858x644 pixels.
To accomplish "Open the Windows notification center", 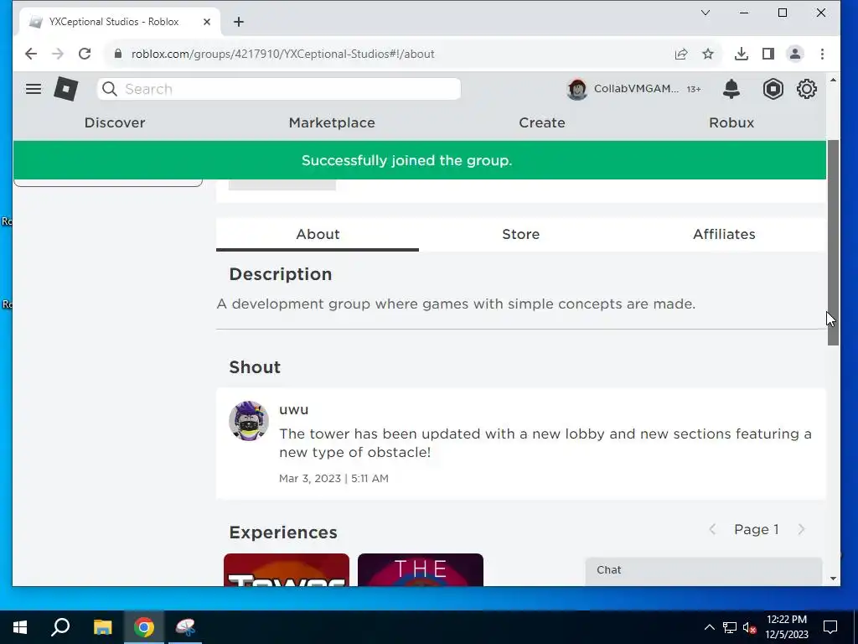I will (830, 627).
